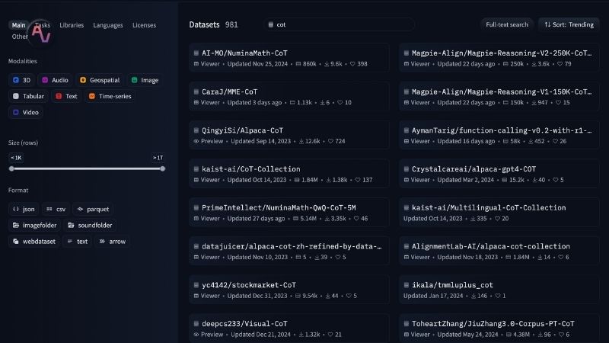The height and width of the screenshot is (343, 609).
Task: Filter by text format
Action: tap(78, 242)
